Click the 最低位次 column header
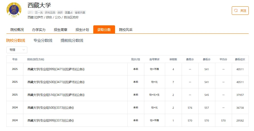Viewport: 254px width, 131px height. tap(240, 59)
